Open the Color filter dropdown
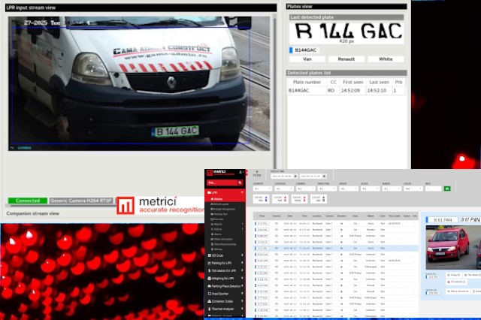This screenshot has height=320, width=481. (x=413, y=189)
